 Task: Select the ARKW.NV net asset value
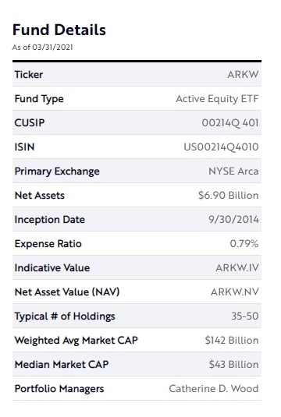pos(235,292)
